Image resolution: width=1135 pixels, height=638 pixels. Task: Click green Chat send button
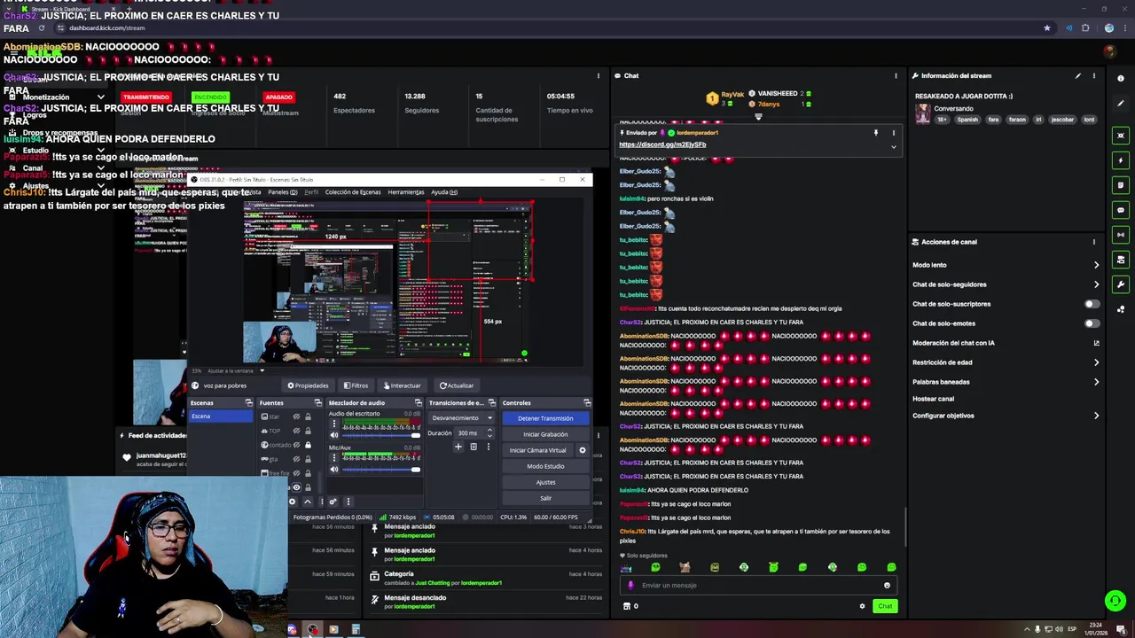(884, 606)
